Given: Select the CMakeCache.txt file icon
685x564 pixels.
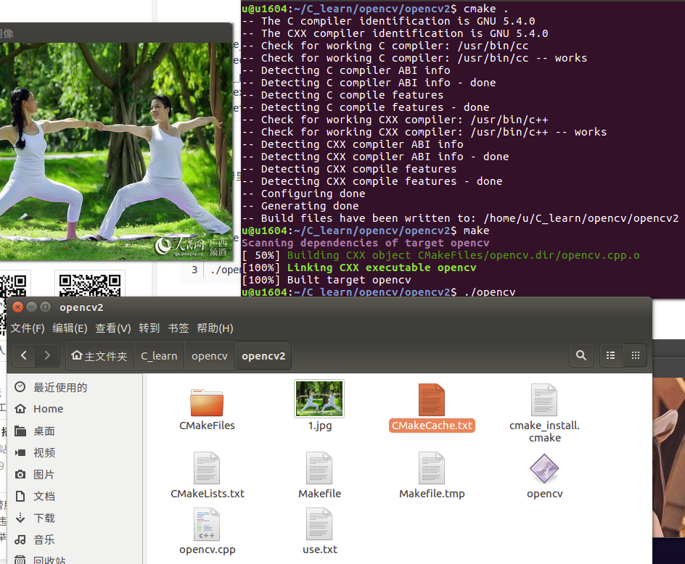Looking at the screenshot, I should pyautogui.click(x=432, y=400).
